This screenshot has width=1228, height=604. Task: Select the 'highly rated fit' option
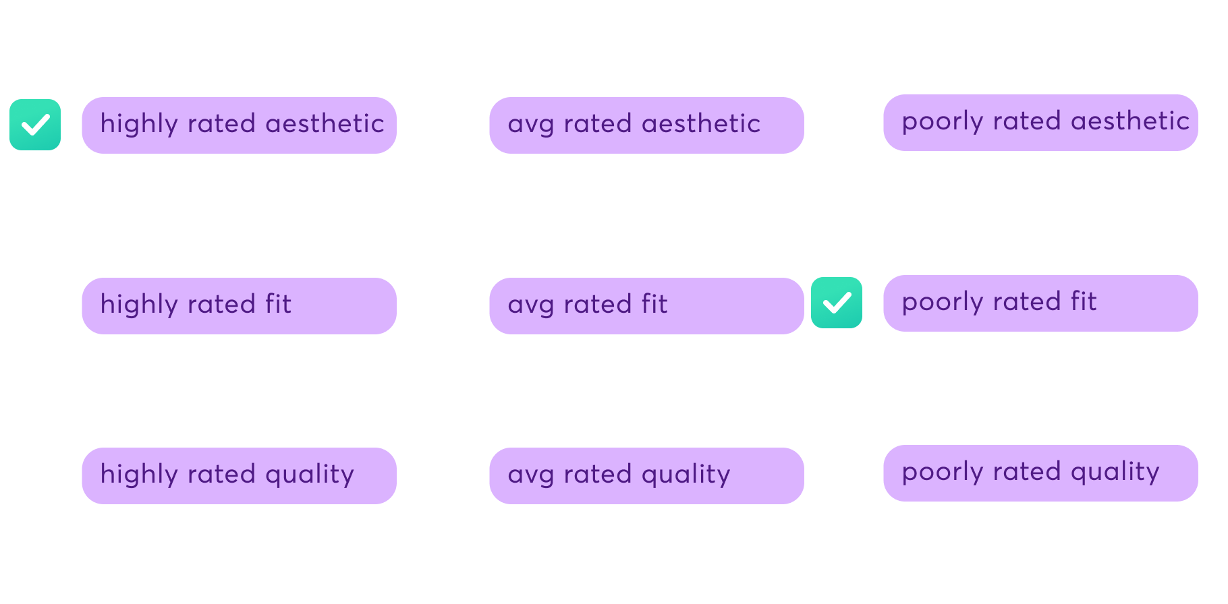240,306
